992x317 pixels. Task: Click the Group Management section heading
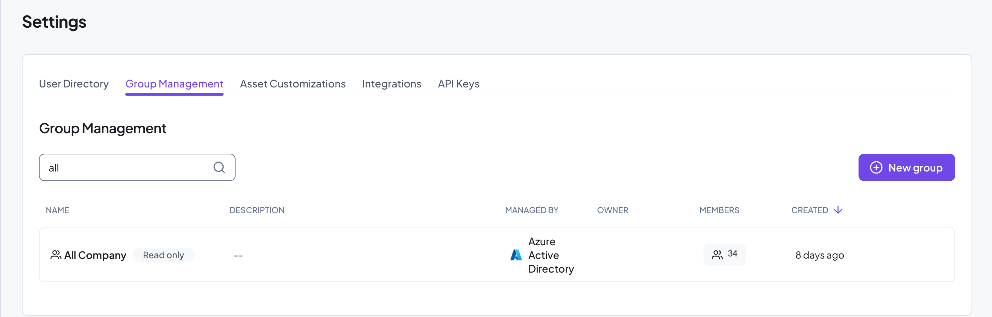pyautogui.click(x=102, y=128)
